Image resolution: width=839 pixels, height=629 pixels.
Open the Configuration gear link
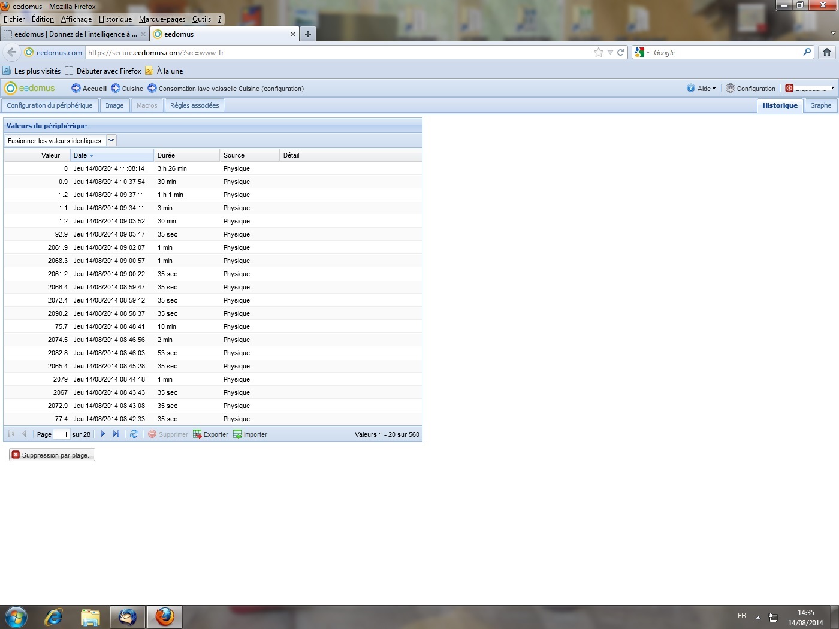[x=750, y=89]
